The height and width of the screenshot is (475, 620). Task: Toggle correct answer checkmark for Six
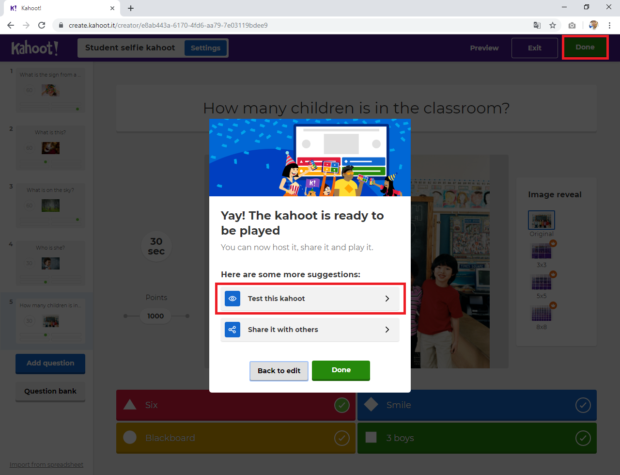point(342,405)
